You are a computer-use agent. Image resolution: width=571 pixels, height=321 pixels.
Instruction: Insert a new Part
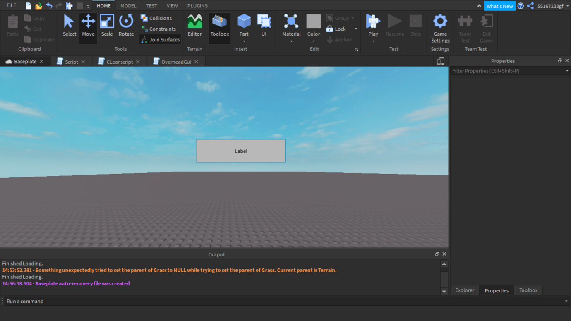[244, 23]
